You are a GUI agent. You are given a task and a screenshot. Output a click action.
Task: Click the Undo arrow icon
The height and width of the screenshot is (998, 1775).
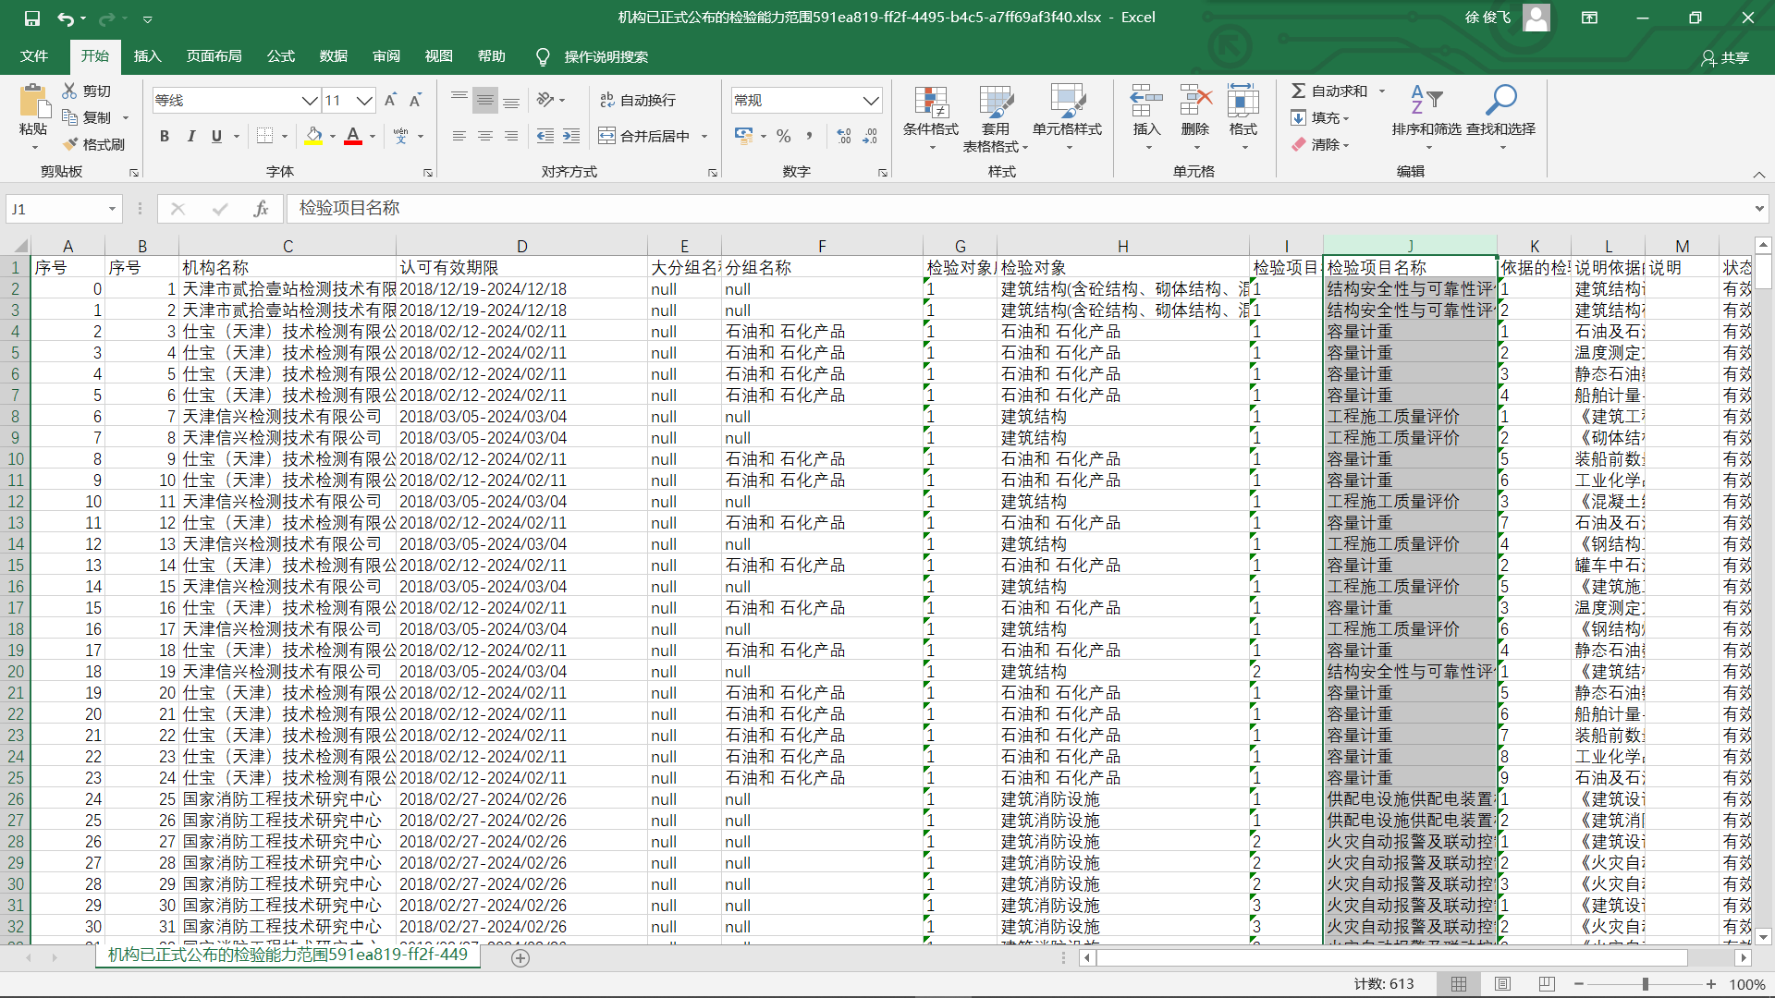(x=65, y=18)
